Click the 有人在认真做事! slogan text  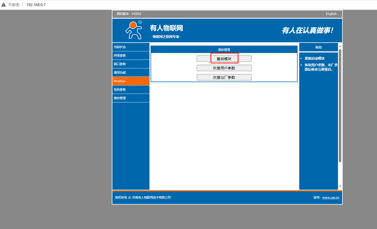[307, 30]
